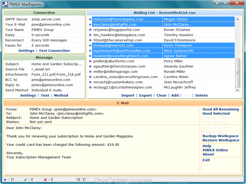Click the arrow icon beside mclaugj11@scottishmeatpies.com
This screenshot has height=184, width=246.
click(x=90, y=87)
